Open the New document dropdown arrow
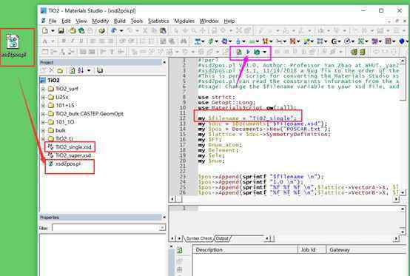The height and width of the screenshot is (276, 410). click(53, 31)
